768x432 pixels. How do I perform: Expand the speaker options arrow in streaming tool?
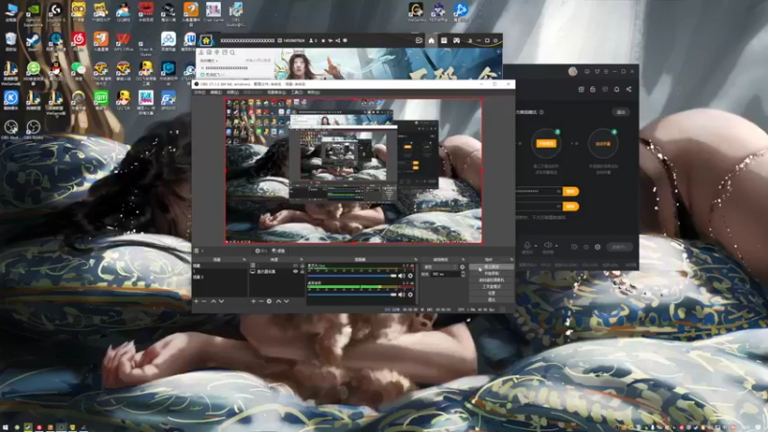coord(557,246)
